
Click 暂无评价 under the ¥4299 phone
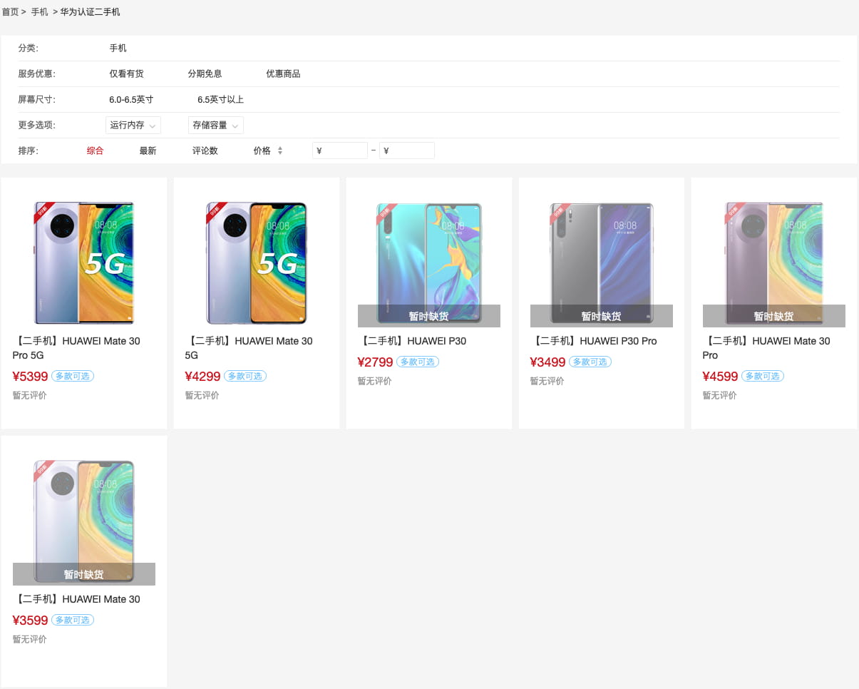coord(202,395)
